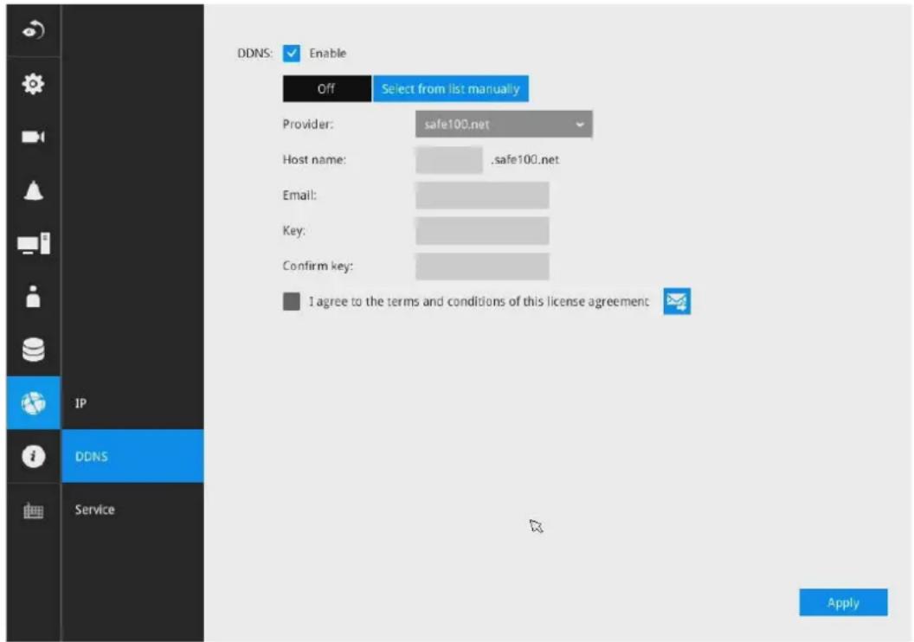Focus the Email input field
Viewport: 914px width, 642px height.
[482, 196]
